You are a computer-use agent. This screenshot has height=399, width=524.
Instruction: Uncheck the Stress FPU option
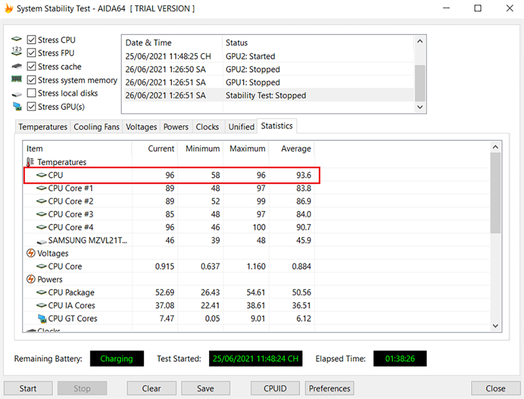coord(31,53)
